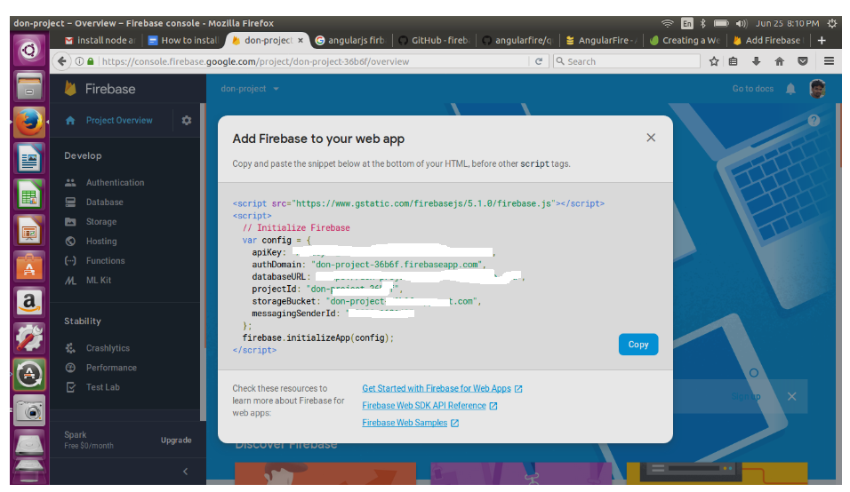Switch to 'AngularFire' tab
This screenshot has height=492, width=850.
pos(601,41)
